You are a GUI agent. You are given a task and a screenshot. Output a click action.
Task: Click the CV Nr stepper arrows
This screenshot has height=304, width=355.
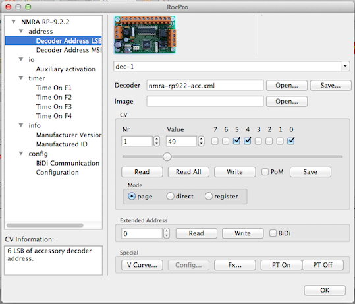pos(157,142)
